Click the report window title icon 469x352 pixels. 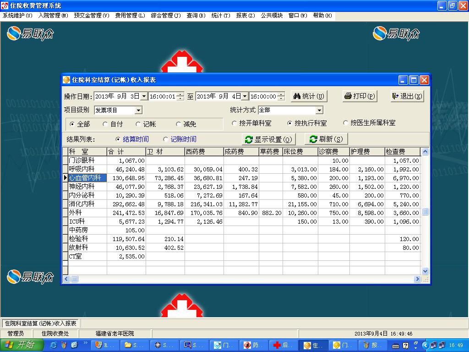click(66, 80)
